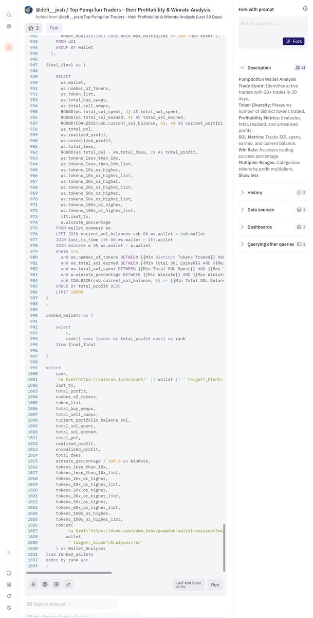Click the note icon below editor
The height and width of the screenshot is (618, 313).
[57, 584]
